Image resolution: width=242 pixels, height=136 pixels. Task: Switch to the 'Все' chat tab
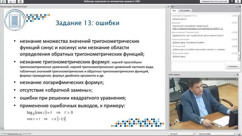pos(174,11)
